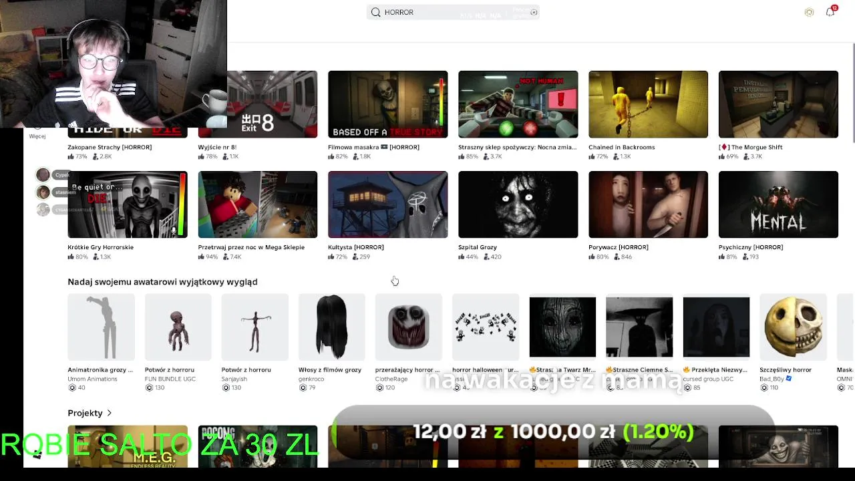Open Kultysta [HORROR] game thumbnail
This screenshot has width=855, height=481.
pos(387,204)
